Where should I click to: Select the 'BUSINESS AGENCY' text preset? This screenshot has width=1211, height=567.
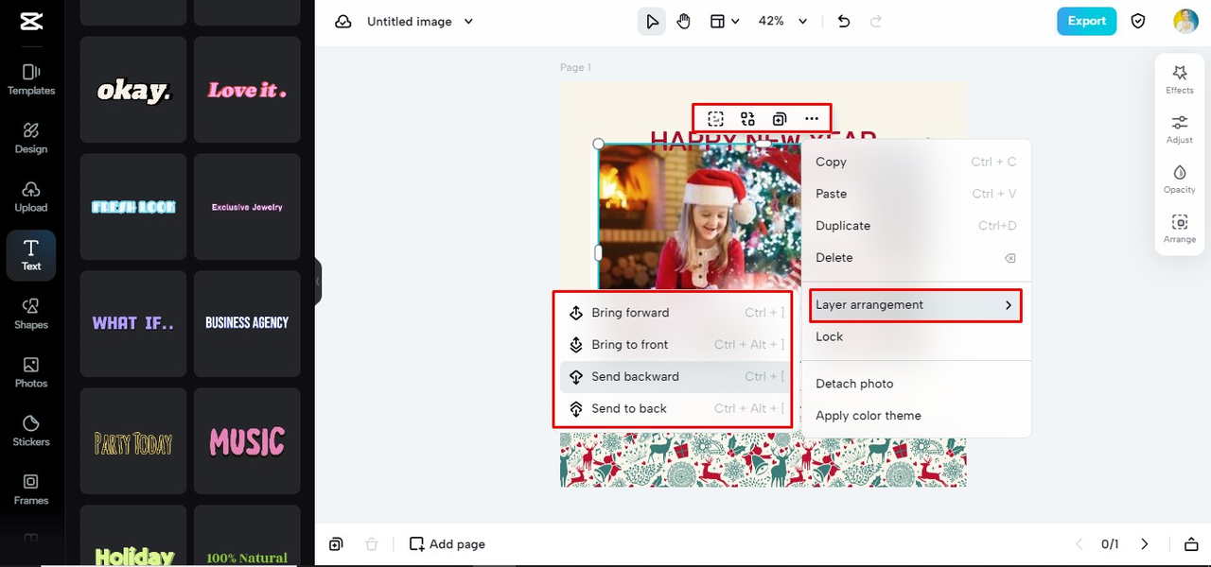247,324
